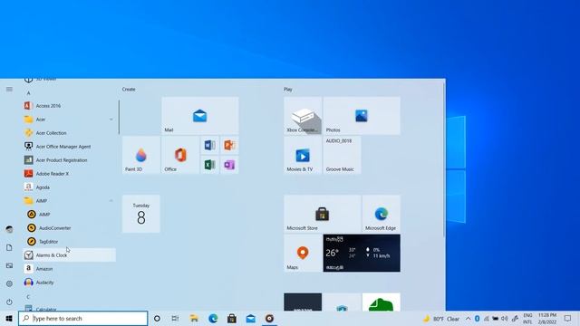Open the Mail tile
This screenshot has height=326, width=580.
[200, 116]
